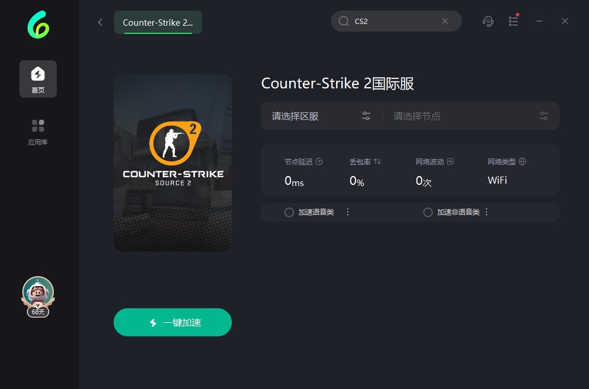Open more options beside 加速非语音类

tap(487, 212)
